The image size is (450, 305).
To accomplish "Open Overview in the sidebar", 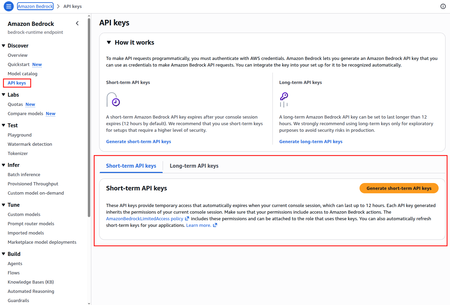I will pyautogui.click(x=17, y=55).
